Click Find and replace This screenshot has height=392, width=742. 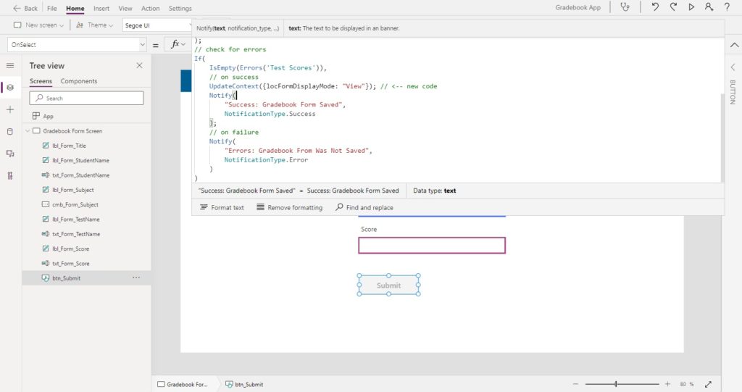point(364,207)
